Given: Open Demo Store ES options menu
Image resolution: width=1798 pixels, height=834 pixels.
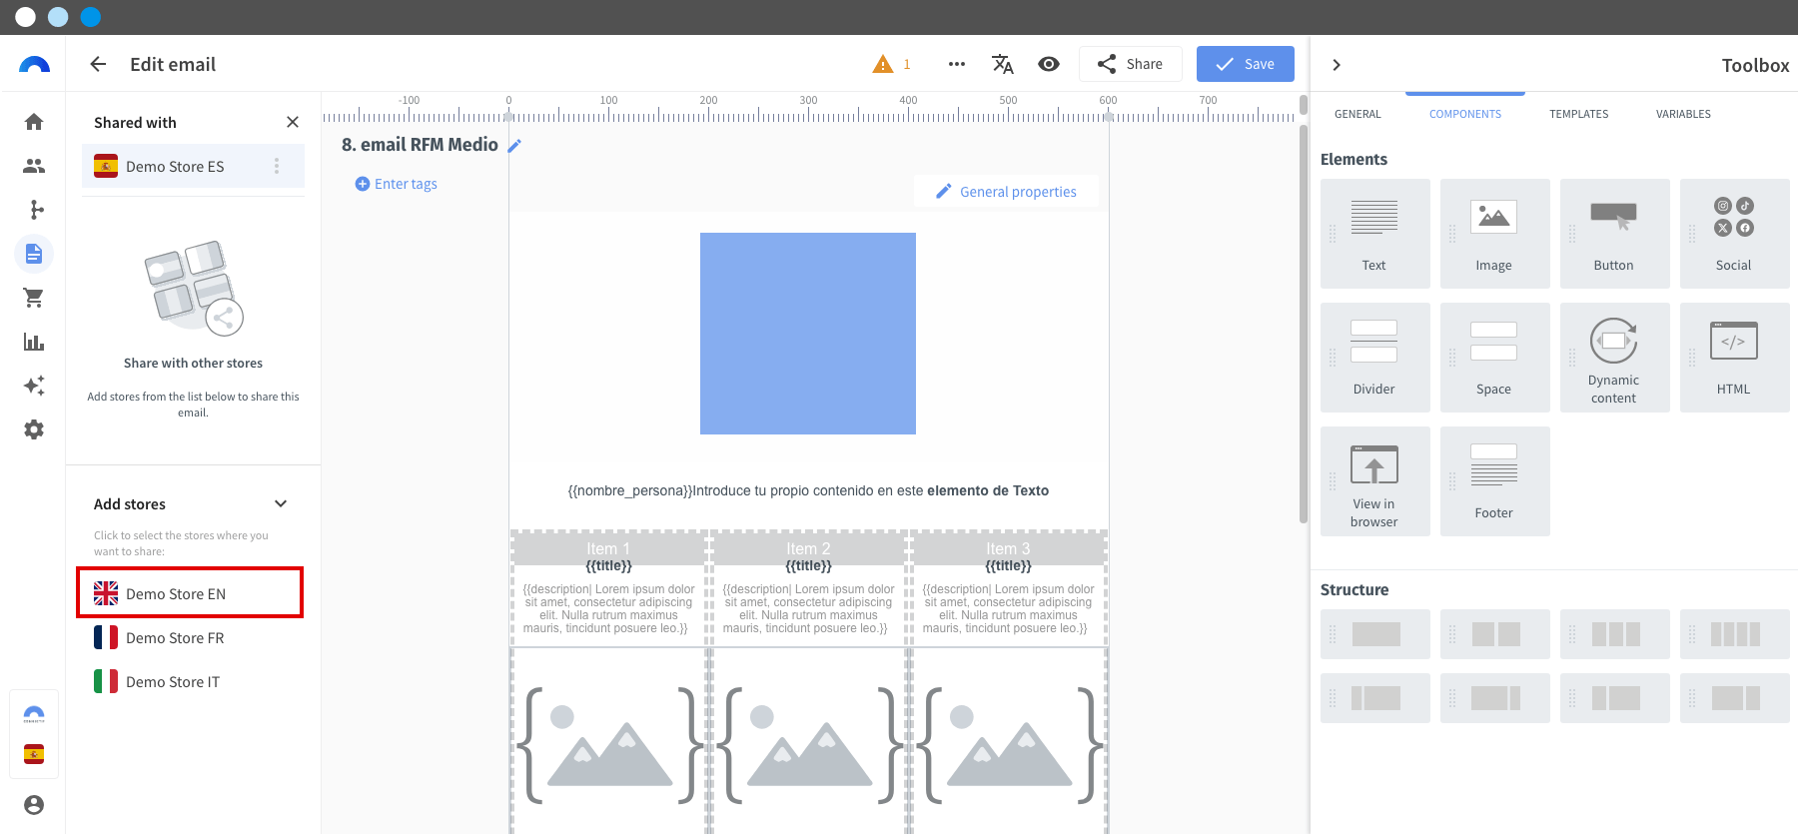Looking at the screenshot, I should tap(277, 166).
